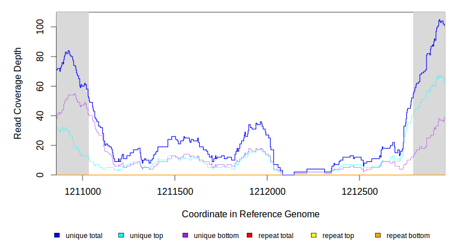Select the purple unique bottom legend swatch
The height and width of the screenshot is (249, 457).
[x=185, y=236]
